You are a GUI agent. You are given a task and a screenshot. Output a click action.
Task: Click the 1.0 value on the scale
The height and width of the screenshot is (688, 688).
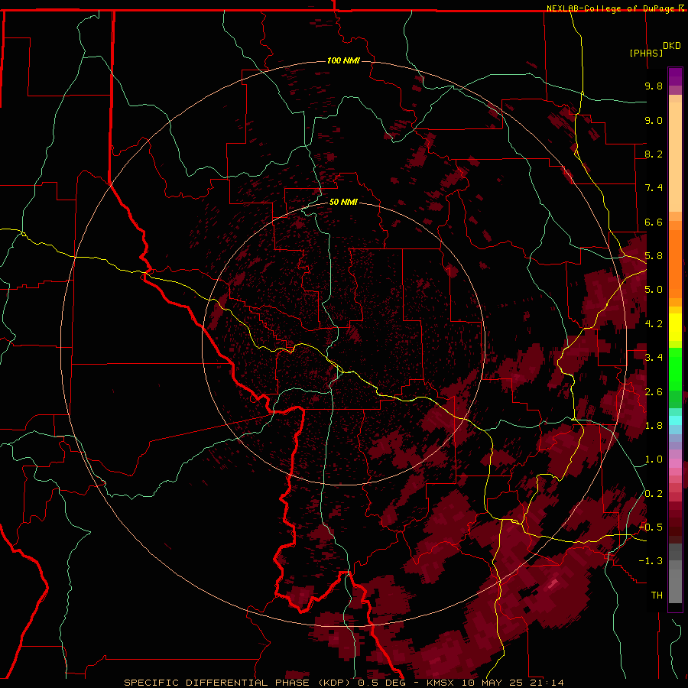tap(654, 459)
